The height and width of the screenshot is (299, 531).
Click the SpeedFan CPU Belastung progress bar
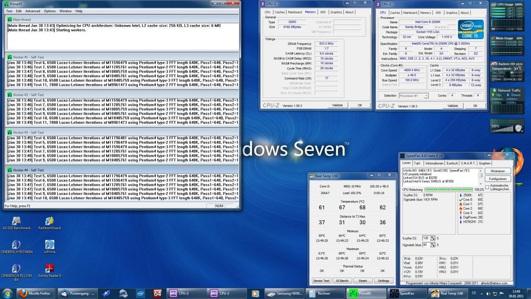click(449, 190)
